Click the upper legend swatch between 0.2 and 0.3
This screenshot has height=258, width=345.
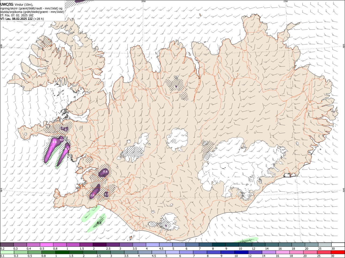(7, 245)
